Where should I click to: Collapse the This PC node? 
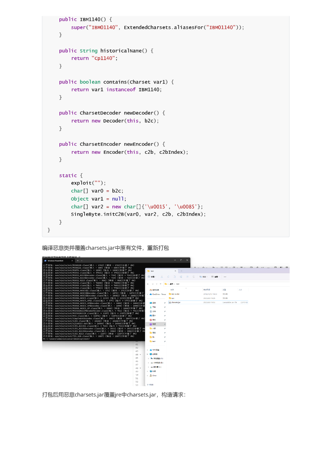click(147, 354)
